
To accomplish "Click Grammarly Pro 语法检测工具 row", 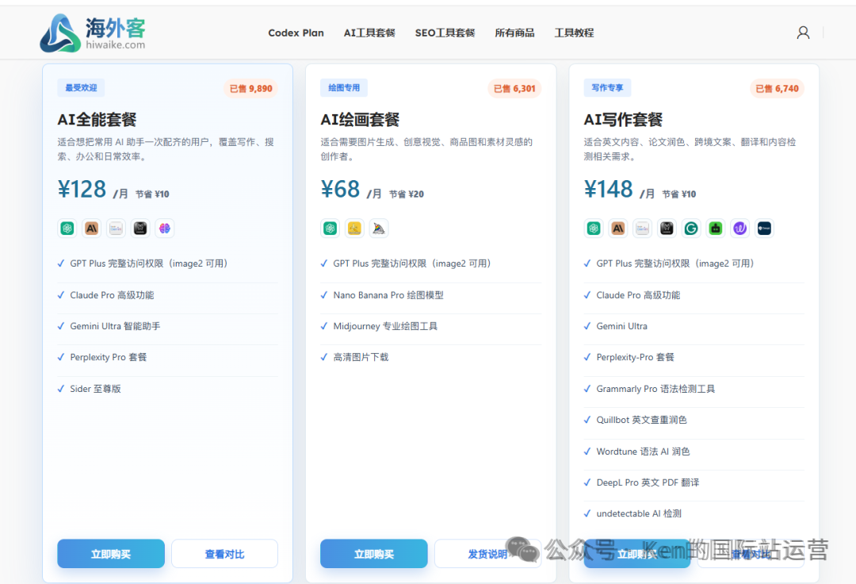I will pyautogui.click(x=694, y=389).
